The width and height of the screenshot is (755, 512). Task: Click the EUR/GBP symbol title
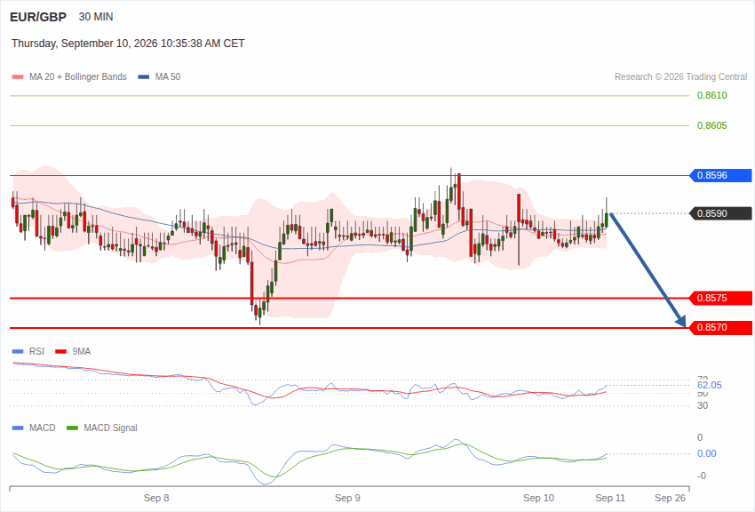(38, 18)
